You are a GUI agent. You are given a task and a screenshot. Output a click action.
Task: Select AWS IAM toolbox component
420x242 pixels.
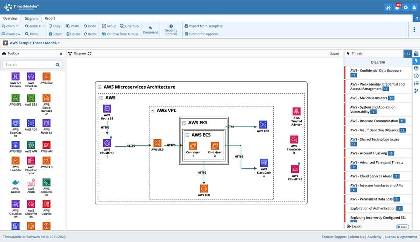pos(47,145)
